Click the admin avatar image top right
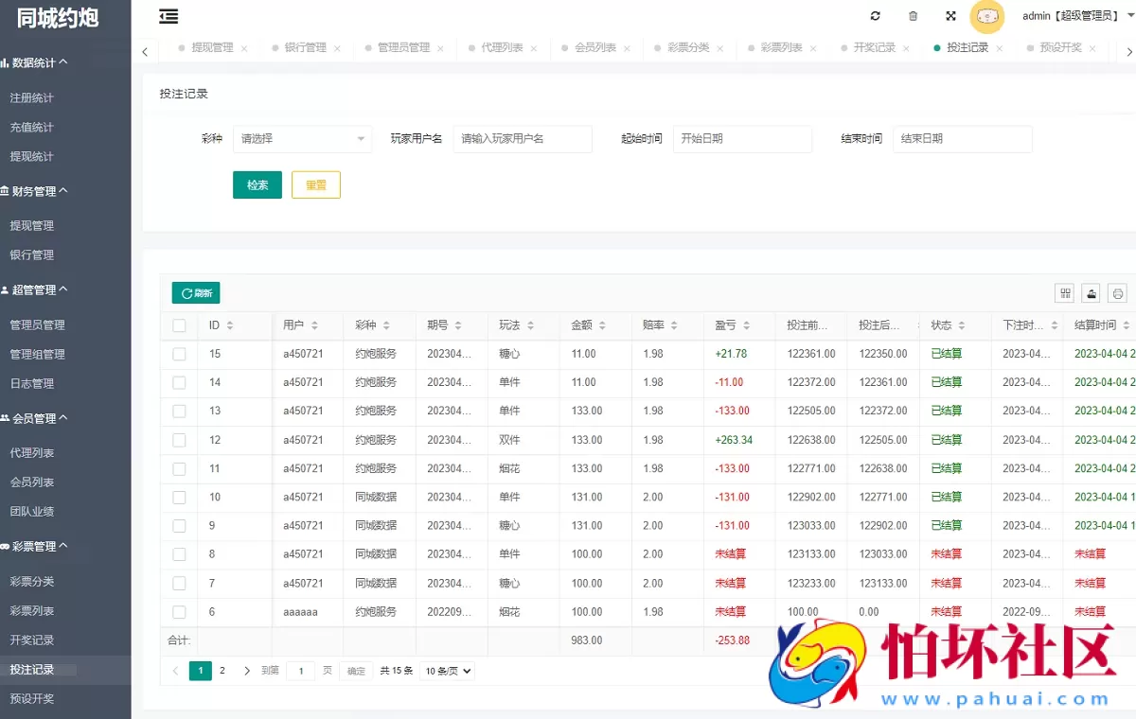This screenshot has height=719, width=1136. (987, 18)
